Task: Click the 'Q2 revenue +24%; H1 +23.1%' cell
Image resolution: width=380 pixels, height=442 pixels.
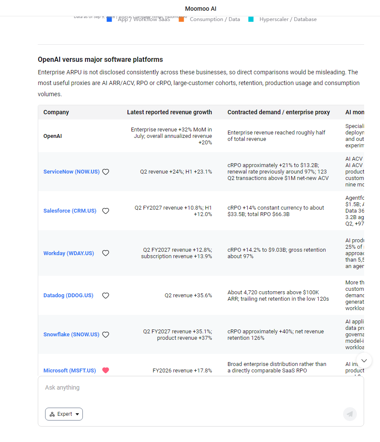Action: coord(176,172)
